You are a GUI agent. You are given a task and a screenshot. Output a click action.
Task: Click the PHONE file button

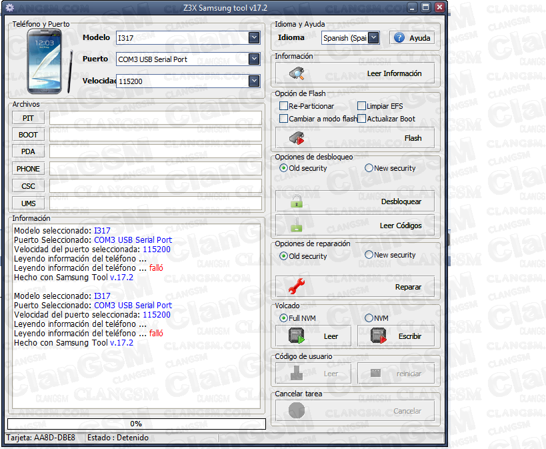point(28,169)
